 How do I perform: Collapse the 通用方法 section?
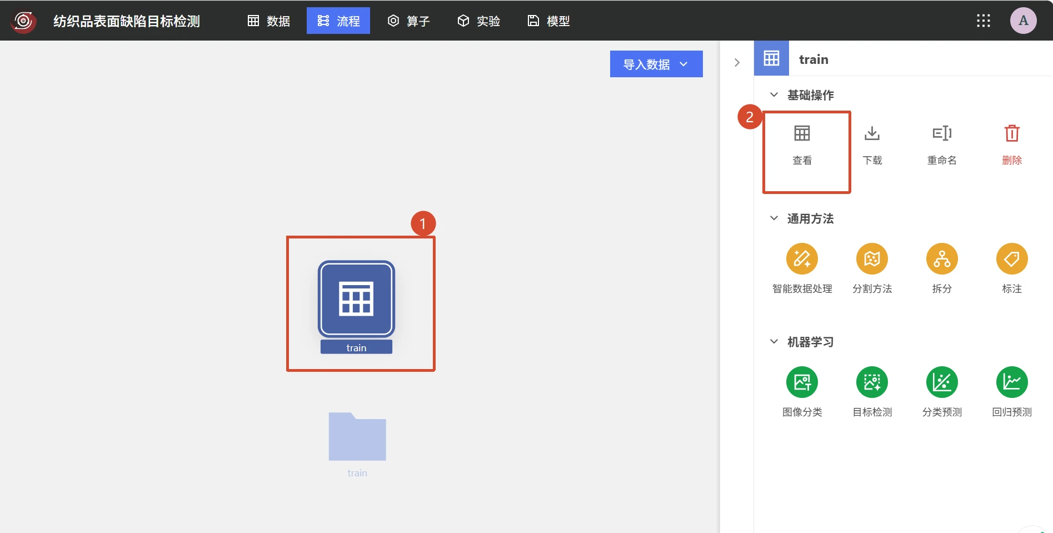tap(773, 218)
